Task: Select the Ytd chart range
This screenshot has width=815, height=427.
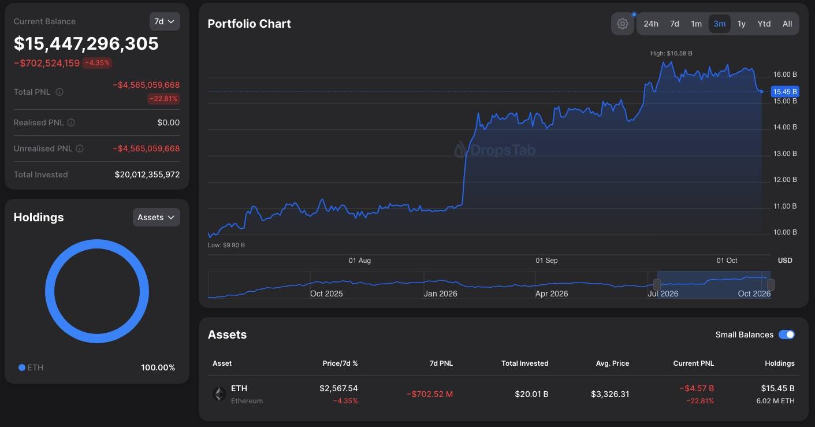Action: pos(764,24)
